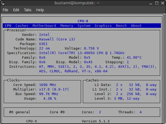Click the CPU-X label in bottom line

click(32, 121)
